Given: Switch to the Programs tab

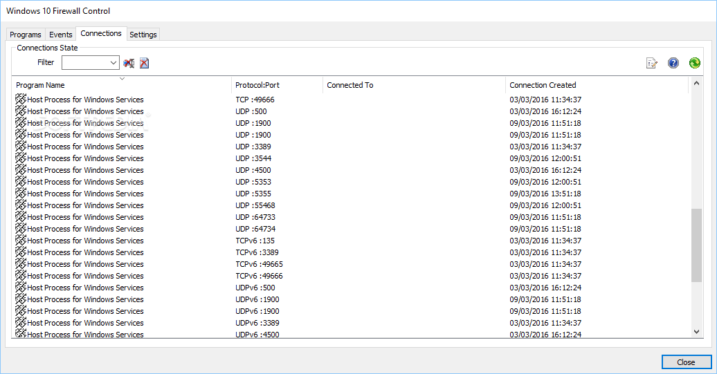Looking at the screenshot, I should coord(25,35).
